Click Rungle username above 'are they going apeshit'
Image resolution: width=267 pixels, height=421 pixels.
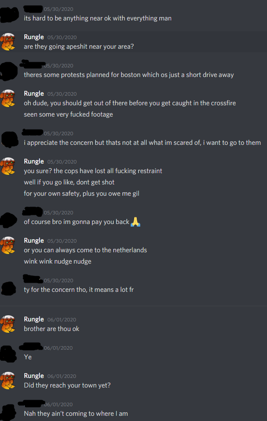point(34,37)
